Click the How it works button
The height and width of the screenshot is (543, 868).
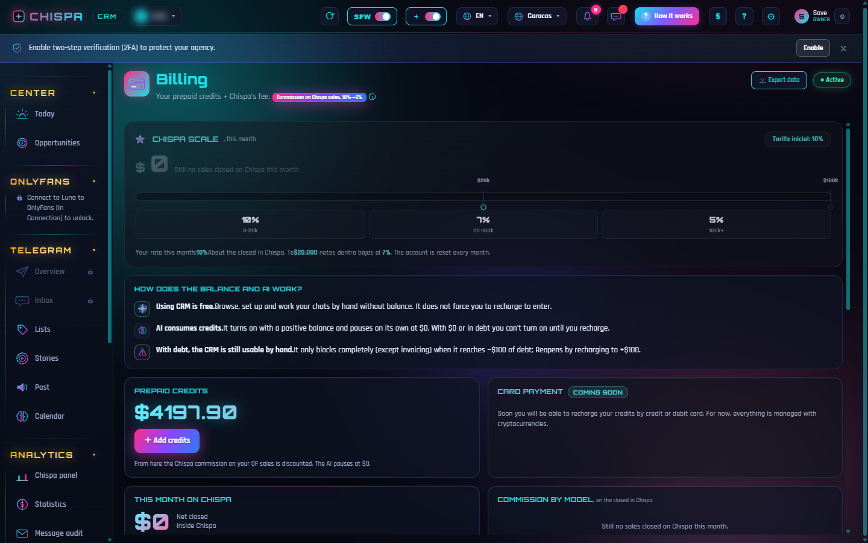point(667,16)
